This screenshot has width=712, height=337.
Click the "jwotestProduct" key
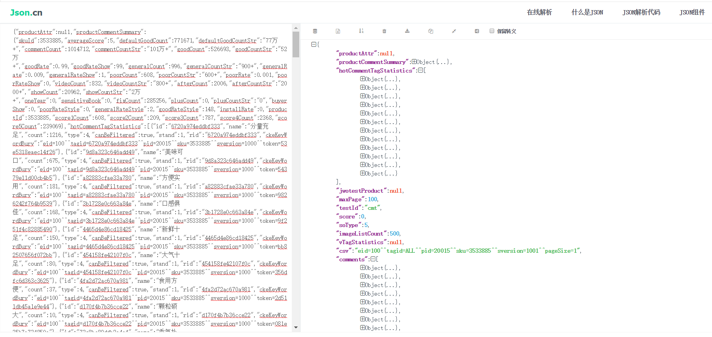point(361,191)
